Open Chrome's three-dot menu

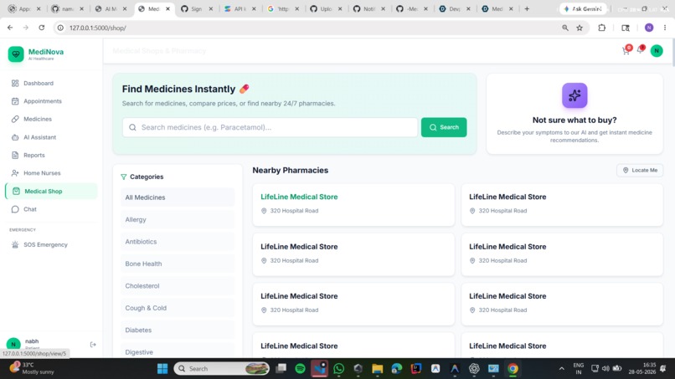coord(665,28)
